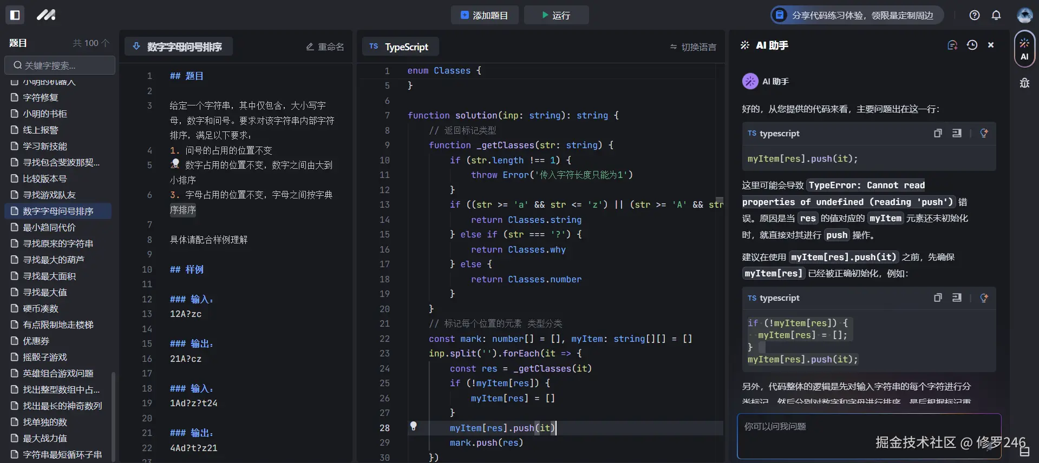
Task: Click the MarsCode logo icon
Action: click(46, 15)
